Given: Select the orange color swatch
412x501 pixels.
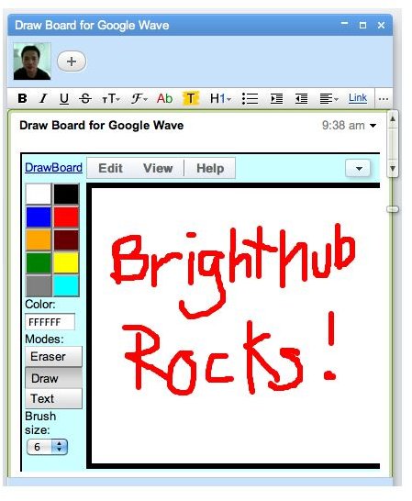Looking at the screenshot, I should coord(39,240).
